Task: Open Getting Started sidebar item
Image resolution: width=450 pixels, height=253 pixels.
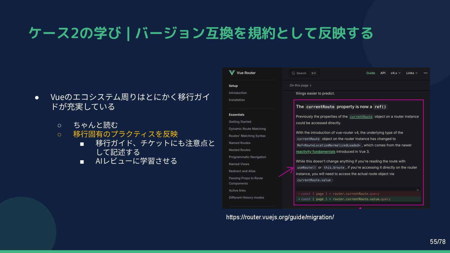Action: (x=240, y=122)
